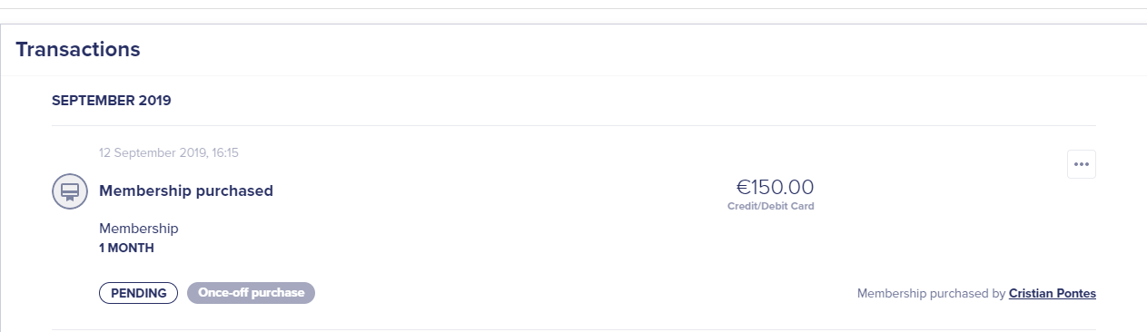The height and width of the screenshot is (332, 1147).
Task: Click the 1 MONTH duration label
Action: [x=126, y=248]
